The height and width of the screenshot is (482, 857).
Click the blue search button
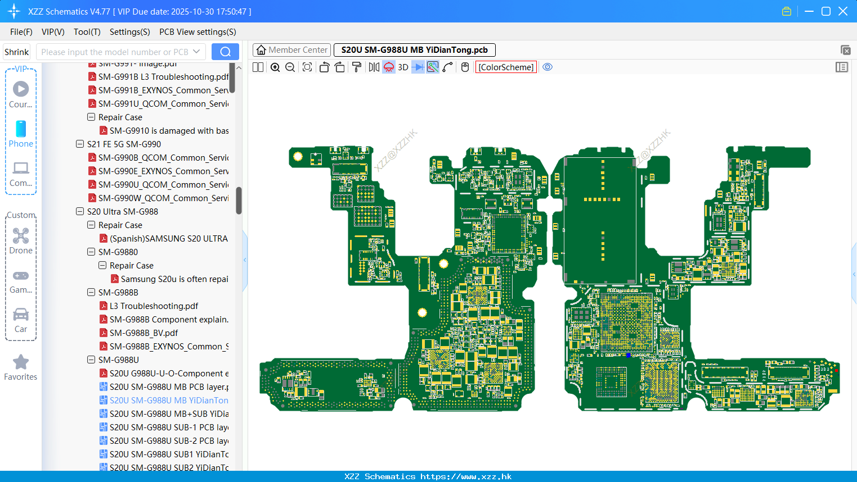point(225,52)
